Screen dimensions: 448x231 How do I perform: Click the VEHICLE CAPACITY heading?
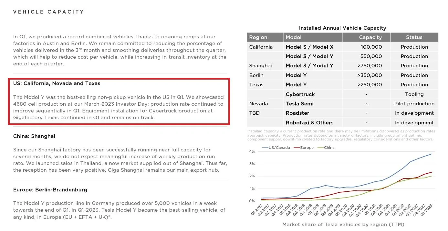click(48, 12)
